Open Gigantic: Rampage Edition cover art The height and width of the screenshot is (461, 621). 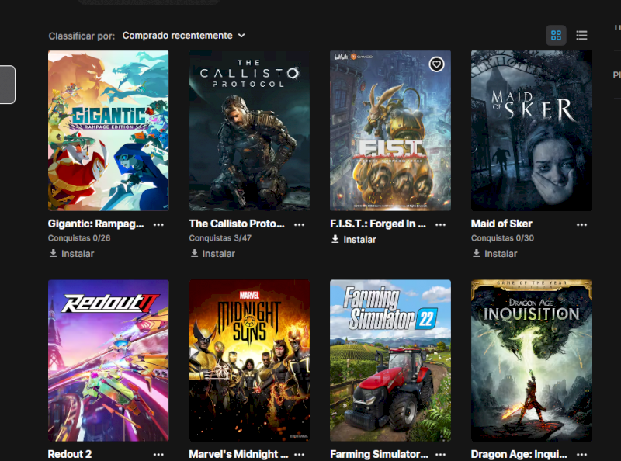coord(108,130)
